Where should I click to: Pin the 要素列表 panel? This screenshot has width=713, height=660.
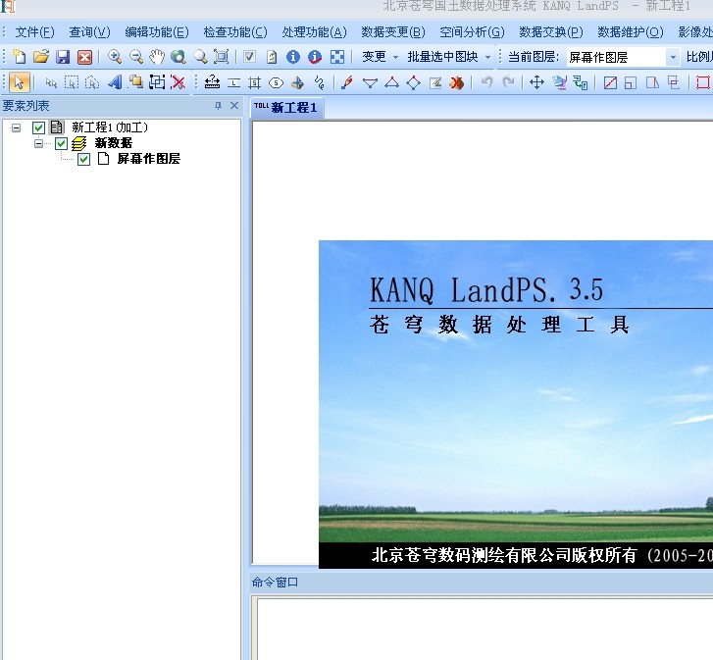pyautogui.click(x=219, y=106)
